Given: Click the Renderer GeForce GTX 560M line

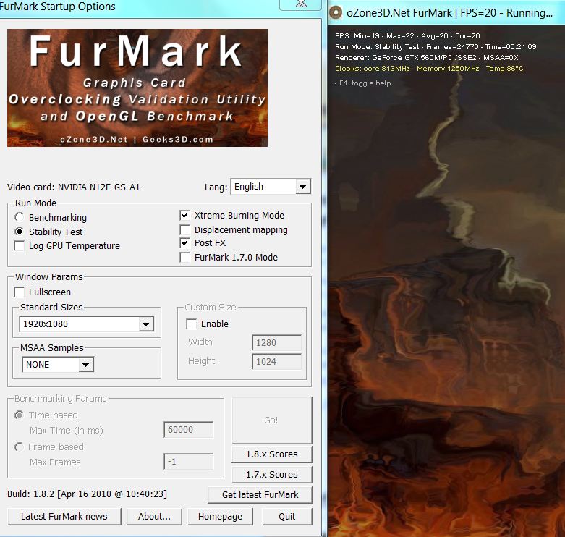Looking at the screenshot, I should 426,58.
